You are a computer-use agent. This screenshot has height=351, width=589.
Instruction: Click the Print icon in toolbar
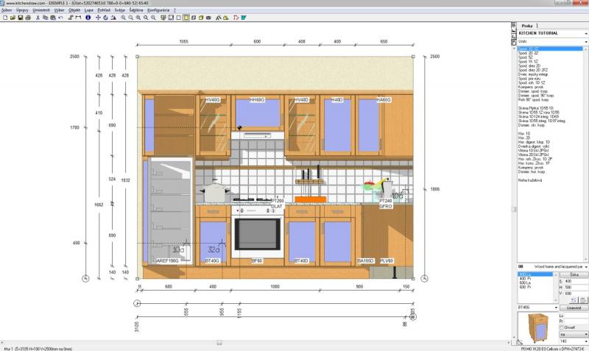[27, 17]
